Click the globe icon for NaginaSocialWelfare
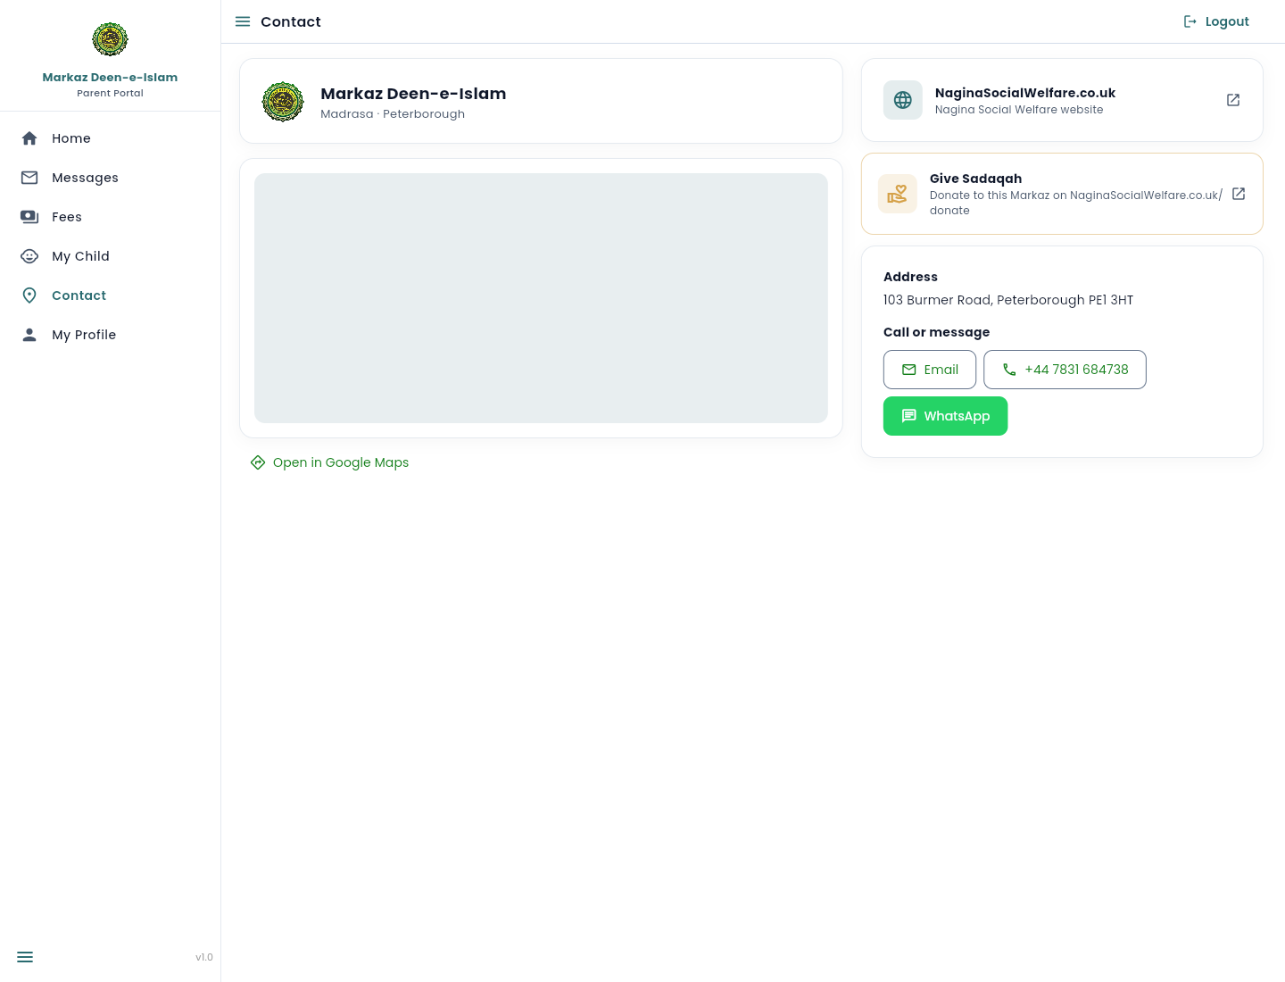1285x982 pixels. 903,100
